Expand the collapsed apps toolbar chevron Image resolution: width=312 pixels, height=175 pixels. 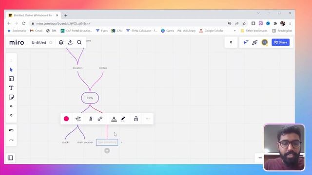coord(231,42)
